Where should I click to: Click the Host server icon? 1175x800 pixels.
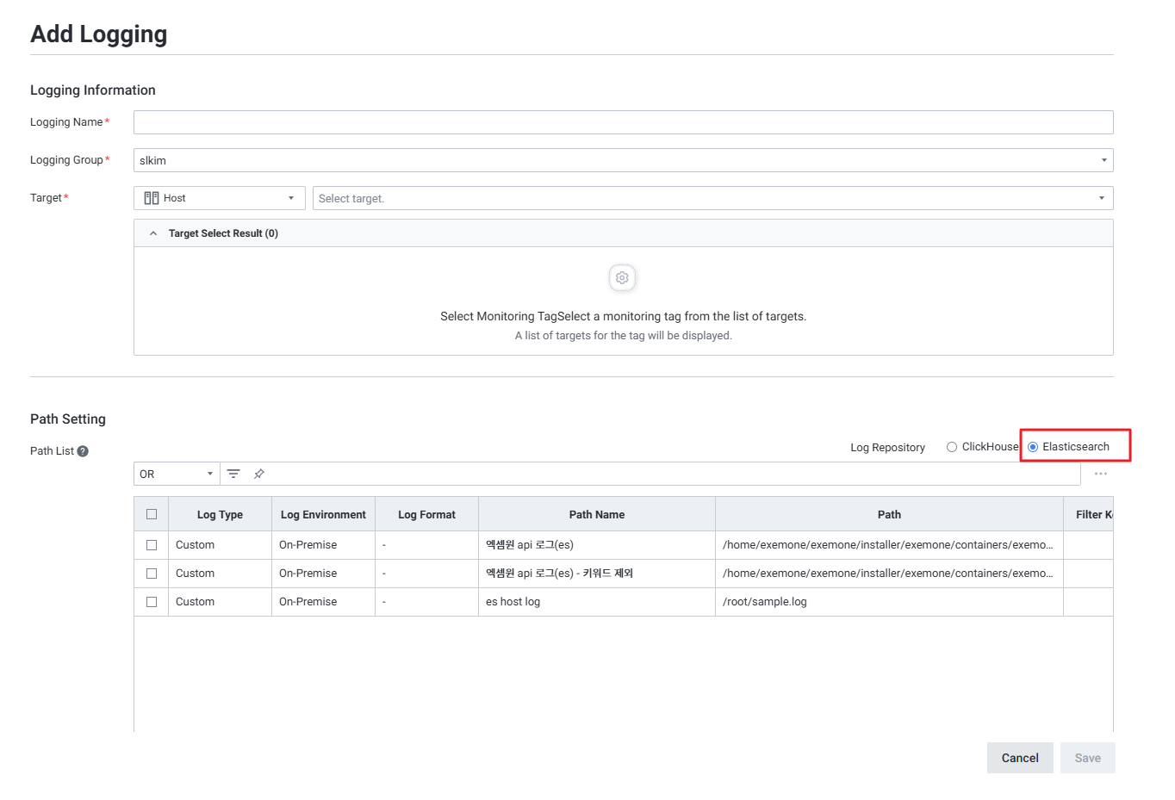pyautogui.click(x=152, y=198)
